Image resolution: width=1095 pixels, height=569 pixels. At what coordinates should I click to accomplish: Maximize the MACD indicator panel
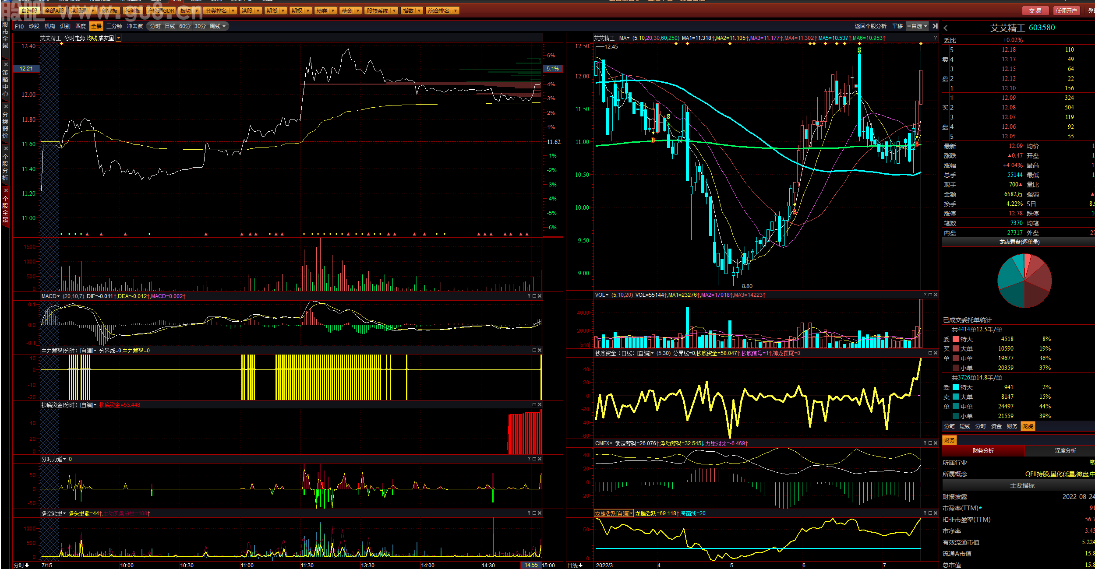point(534,296)
